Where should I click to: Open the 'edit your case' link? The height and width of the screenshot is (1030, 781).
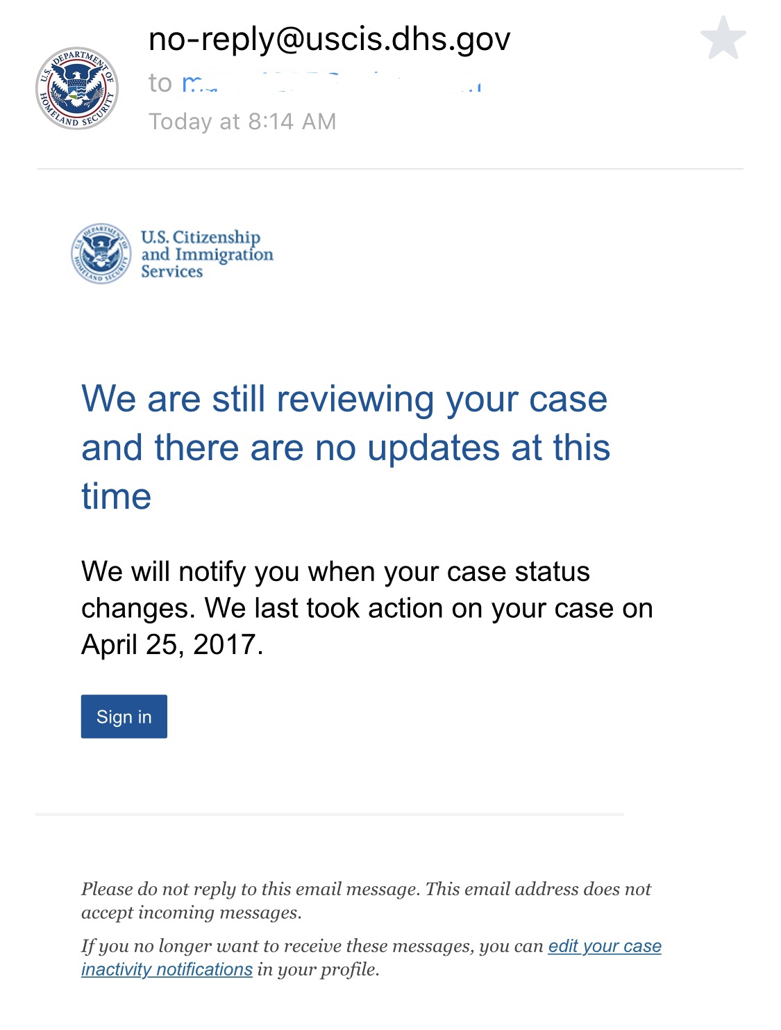[x=605, y=946]
